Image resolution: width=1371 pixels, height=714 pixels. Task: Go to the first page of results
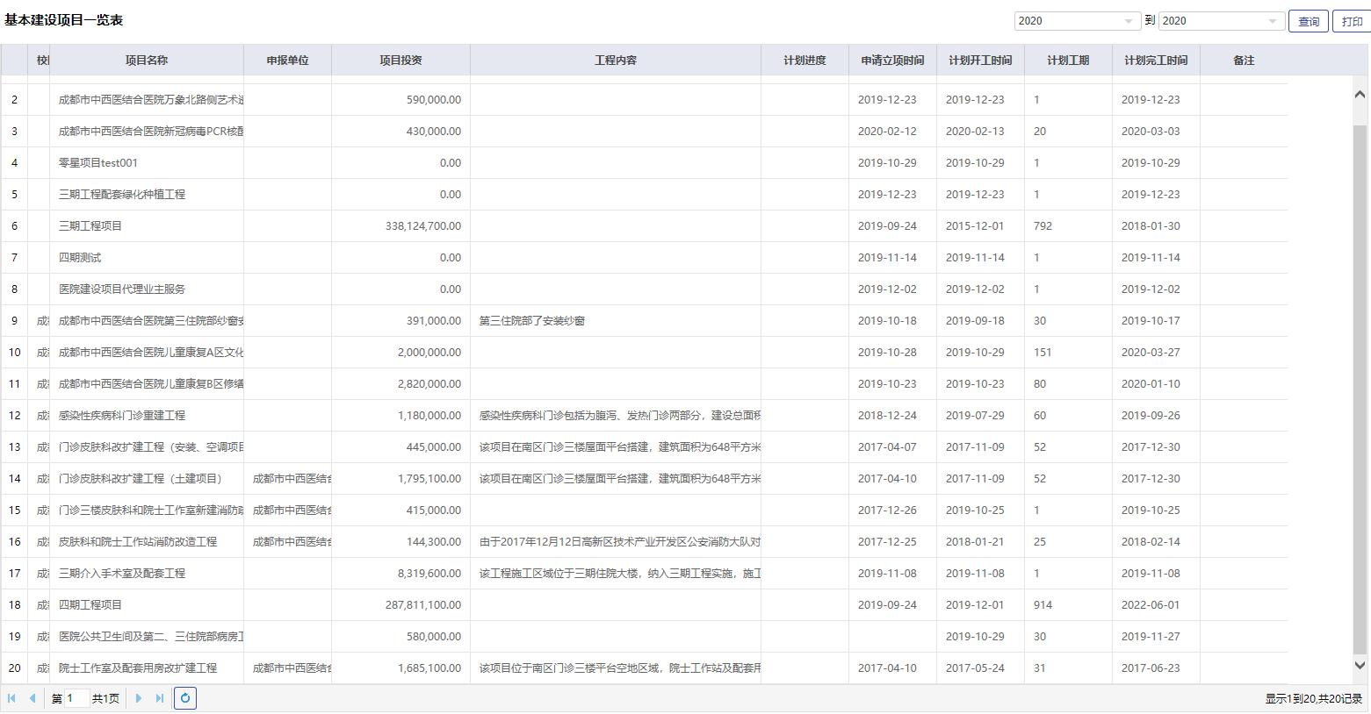[11, 698]
